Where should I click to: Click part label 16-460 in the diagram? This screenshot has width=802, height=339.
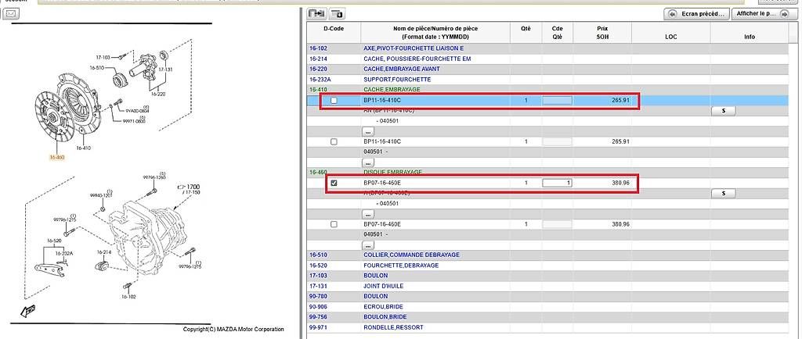[56, 157]
